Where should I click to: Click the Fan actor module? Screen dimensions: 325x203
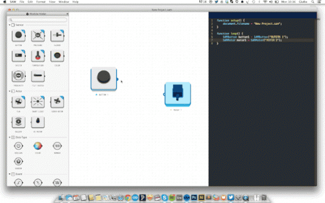(18, 102)
